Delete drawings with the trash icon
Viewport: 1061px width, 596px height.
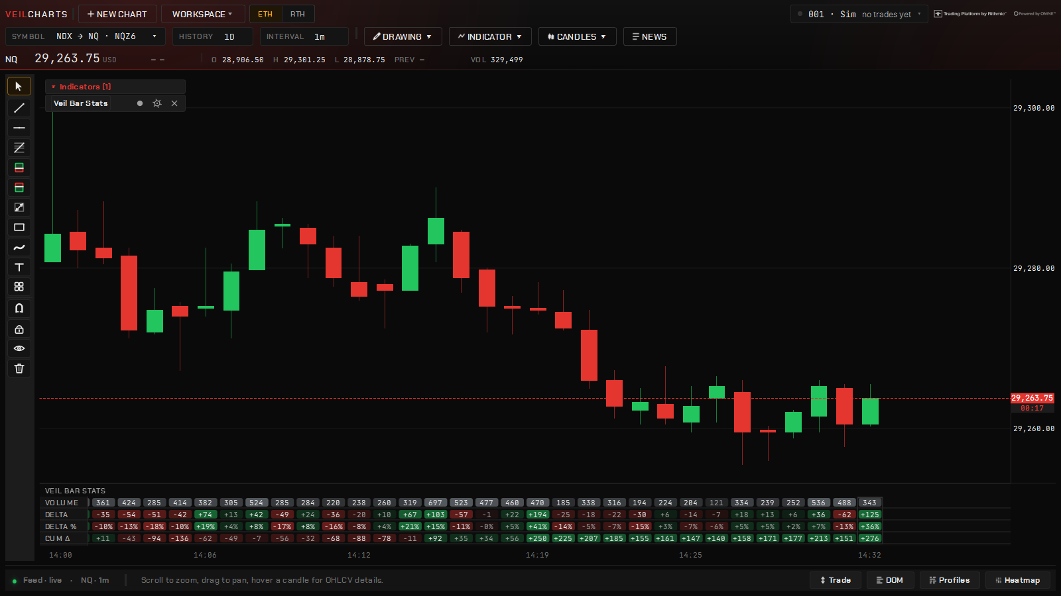[19, 368]
